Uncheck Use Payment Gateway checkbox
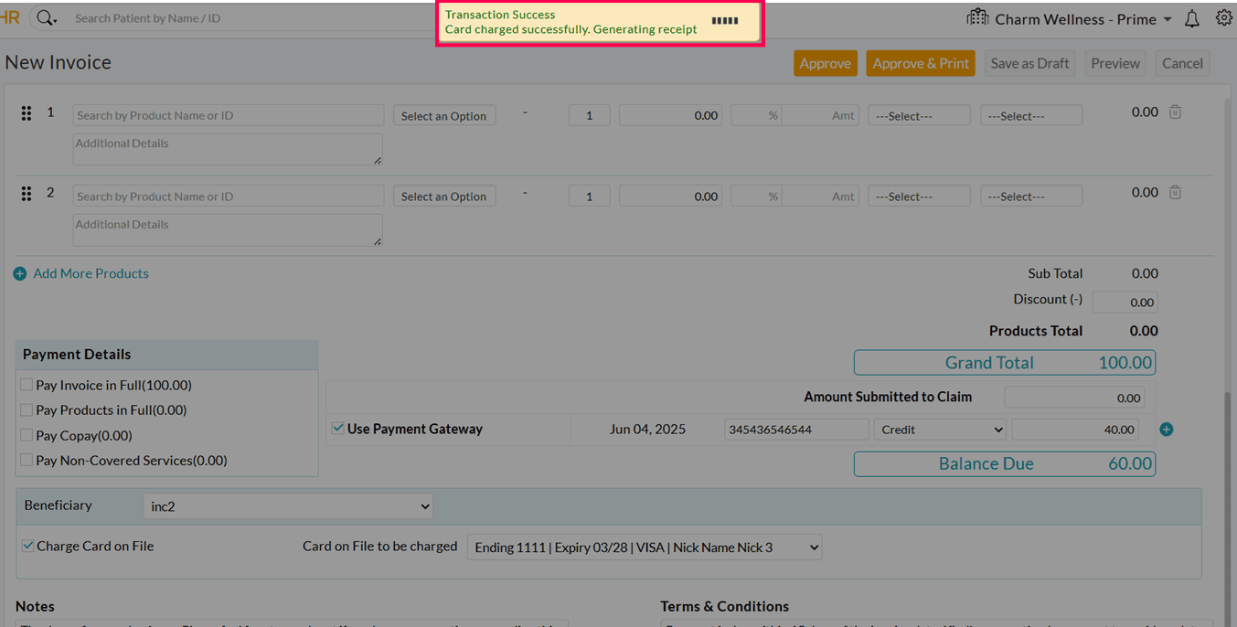The width and height of the screenshot is (1237, 627). 338,429
